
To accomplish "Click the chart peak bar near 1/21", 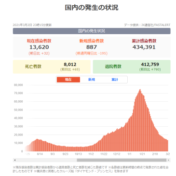I will [x=140, y=120].
